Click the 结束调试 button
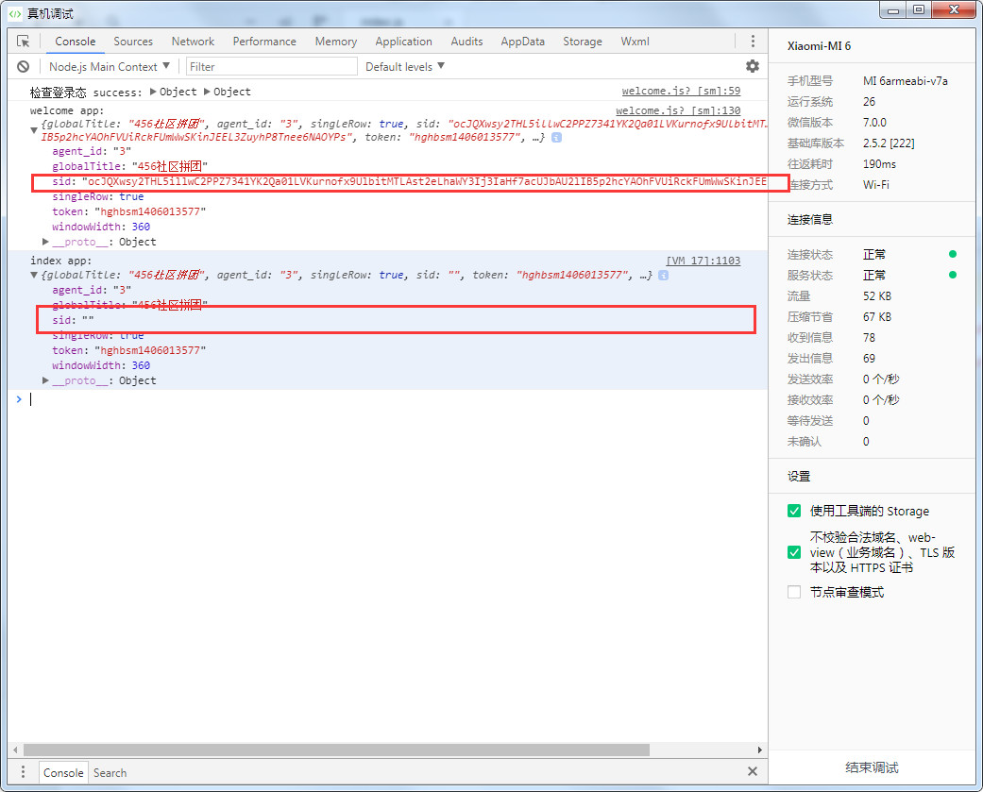Image resolution: width=983 pixels, height=792 pixels. click(x=872, y=767)
